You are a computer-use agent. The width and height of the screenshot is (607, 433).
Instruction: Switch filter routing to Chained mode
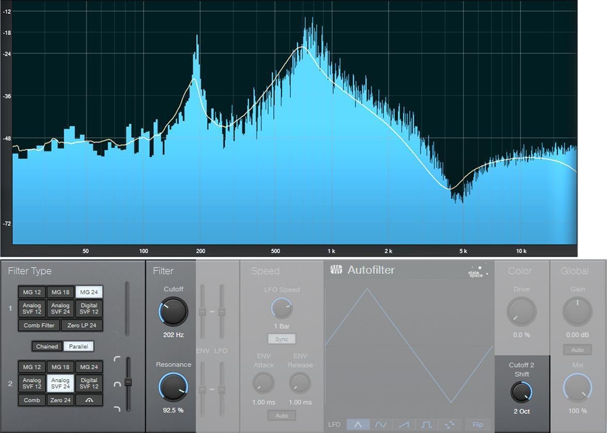coord(47,346)
